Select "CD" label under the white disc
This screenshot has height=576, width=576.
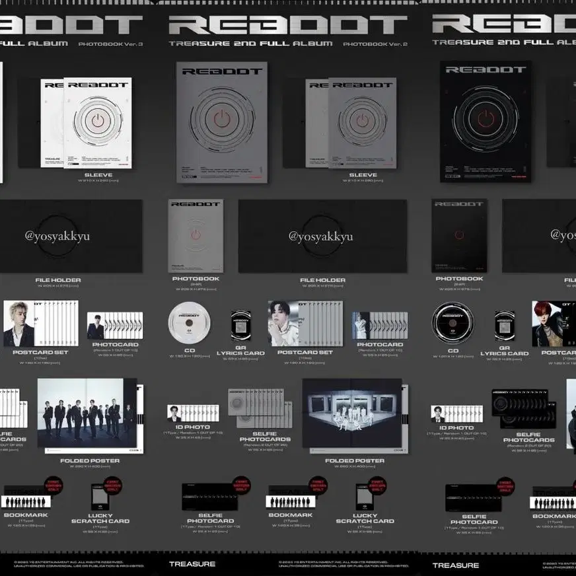point(190,351)
